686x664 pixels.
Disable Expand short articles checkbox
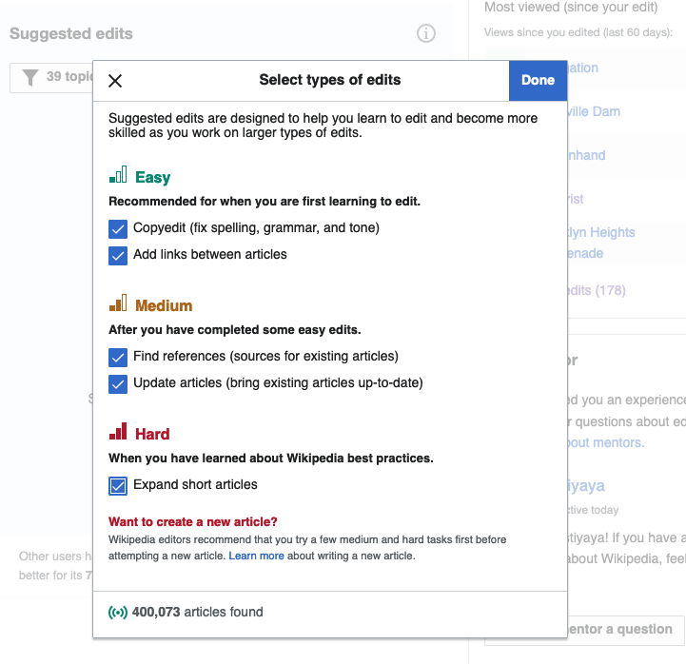point(118,485)
